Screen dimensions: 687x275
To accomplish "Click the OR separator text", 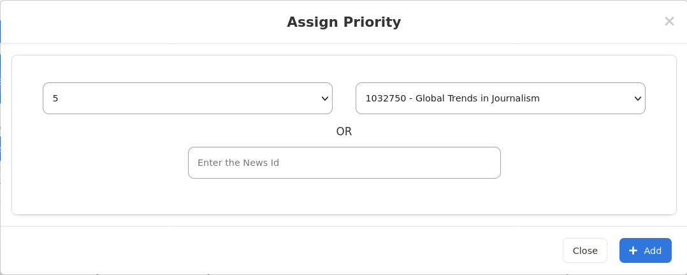I will (x=343, y=131).
